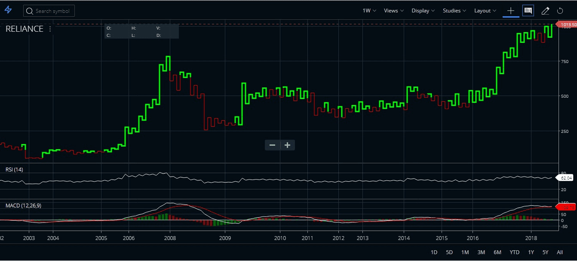The image size is (577, 261).
Task: Click the zoom-out minus control
Action: 272,145
